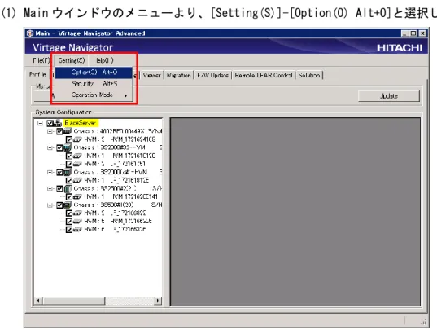Uncheck HVM : 2 under Chassis 4002BED

click(x=69, y=139)
